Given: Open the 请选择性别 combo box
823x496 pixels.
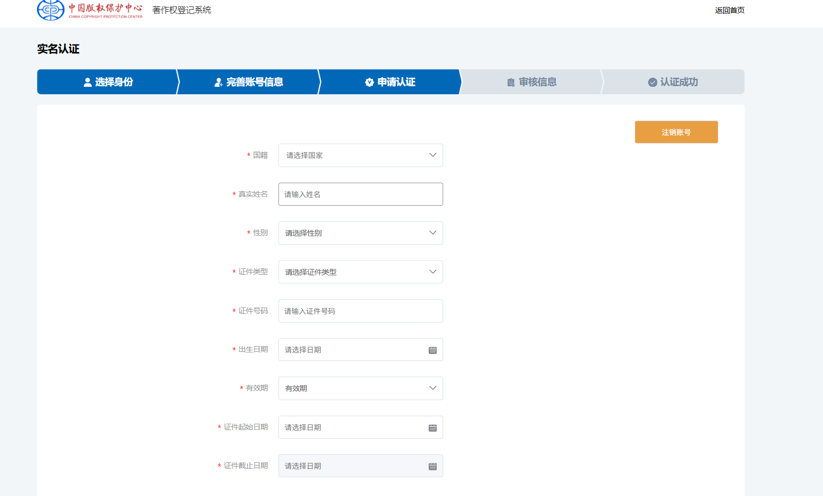Looking at the screenshot, I should point(361,233).
